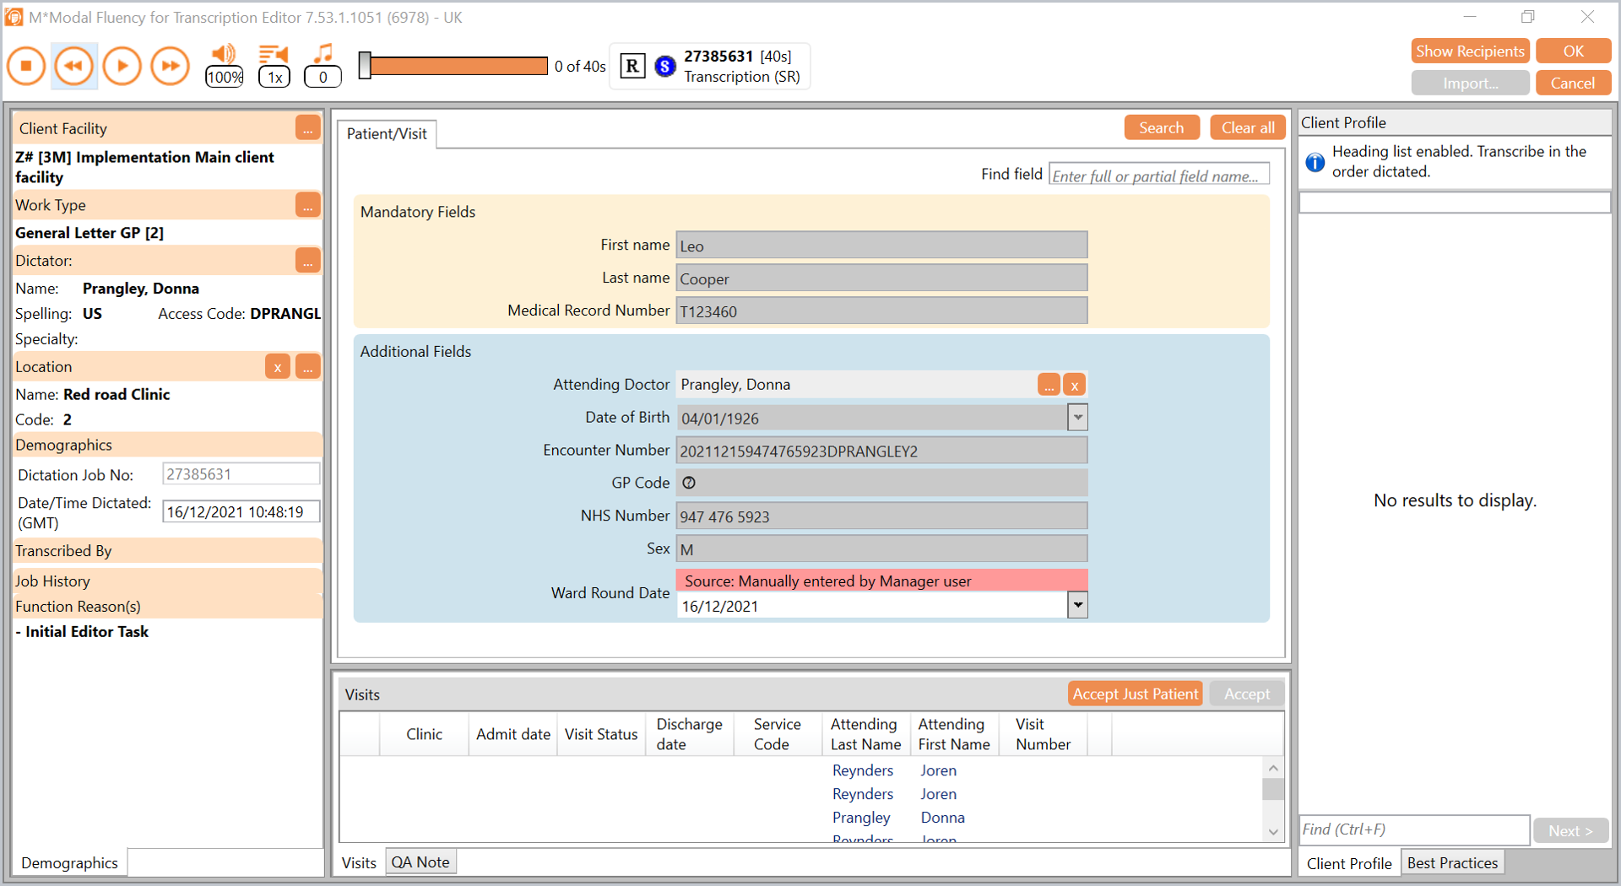1621x886 pixels.
Task: Click the audio position slider thumb
Action: (x=365, y=66)
